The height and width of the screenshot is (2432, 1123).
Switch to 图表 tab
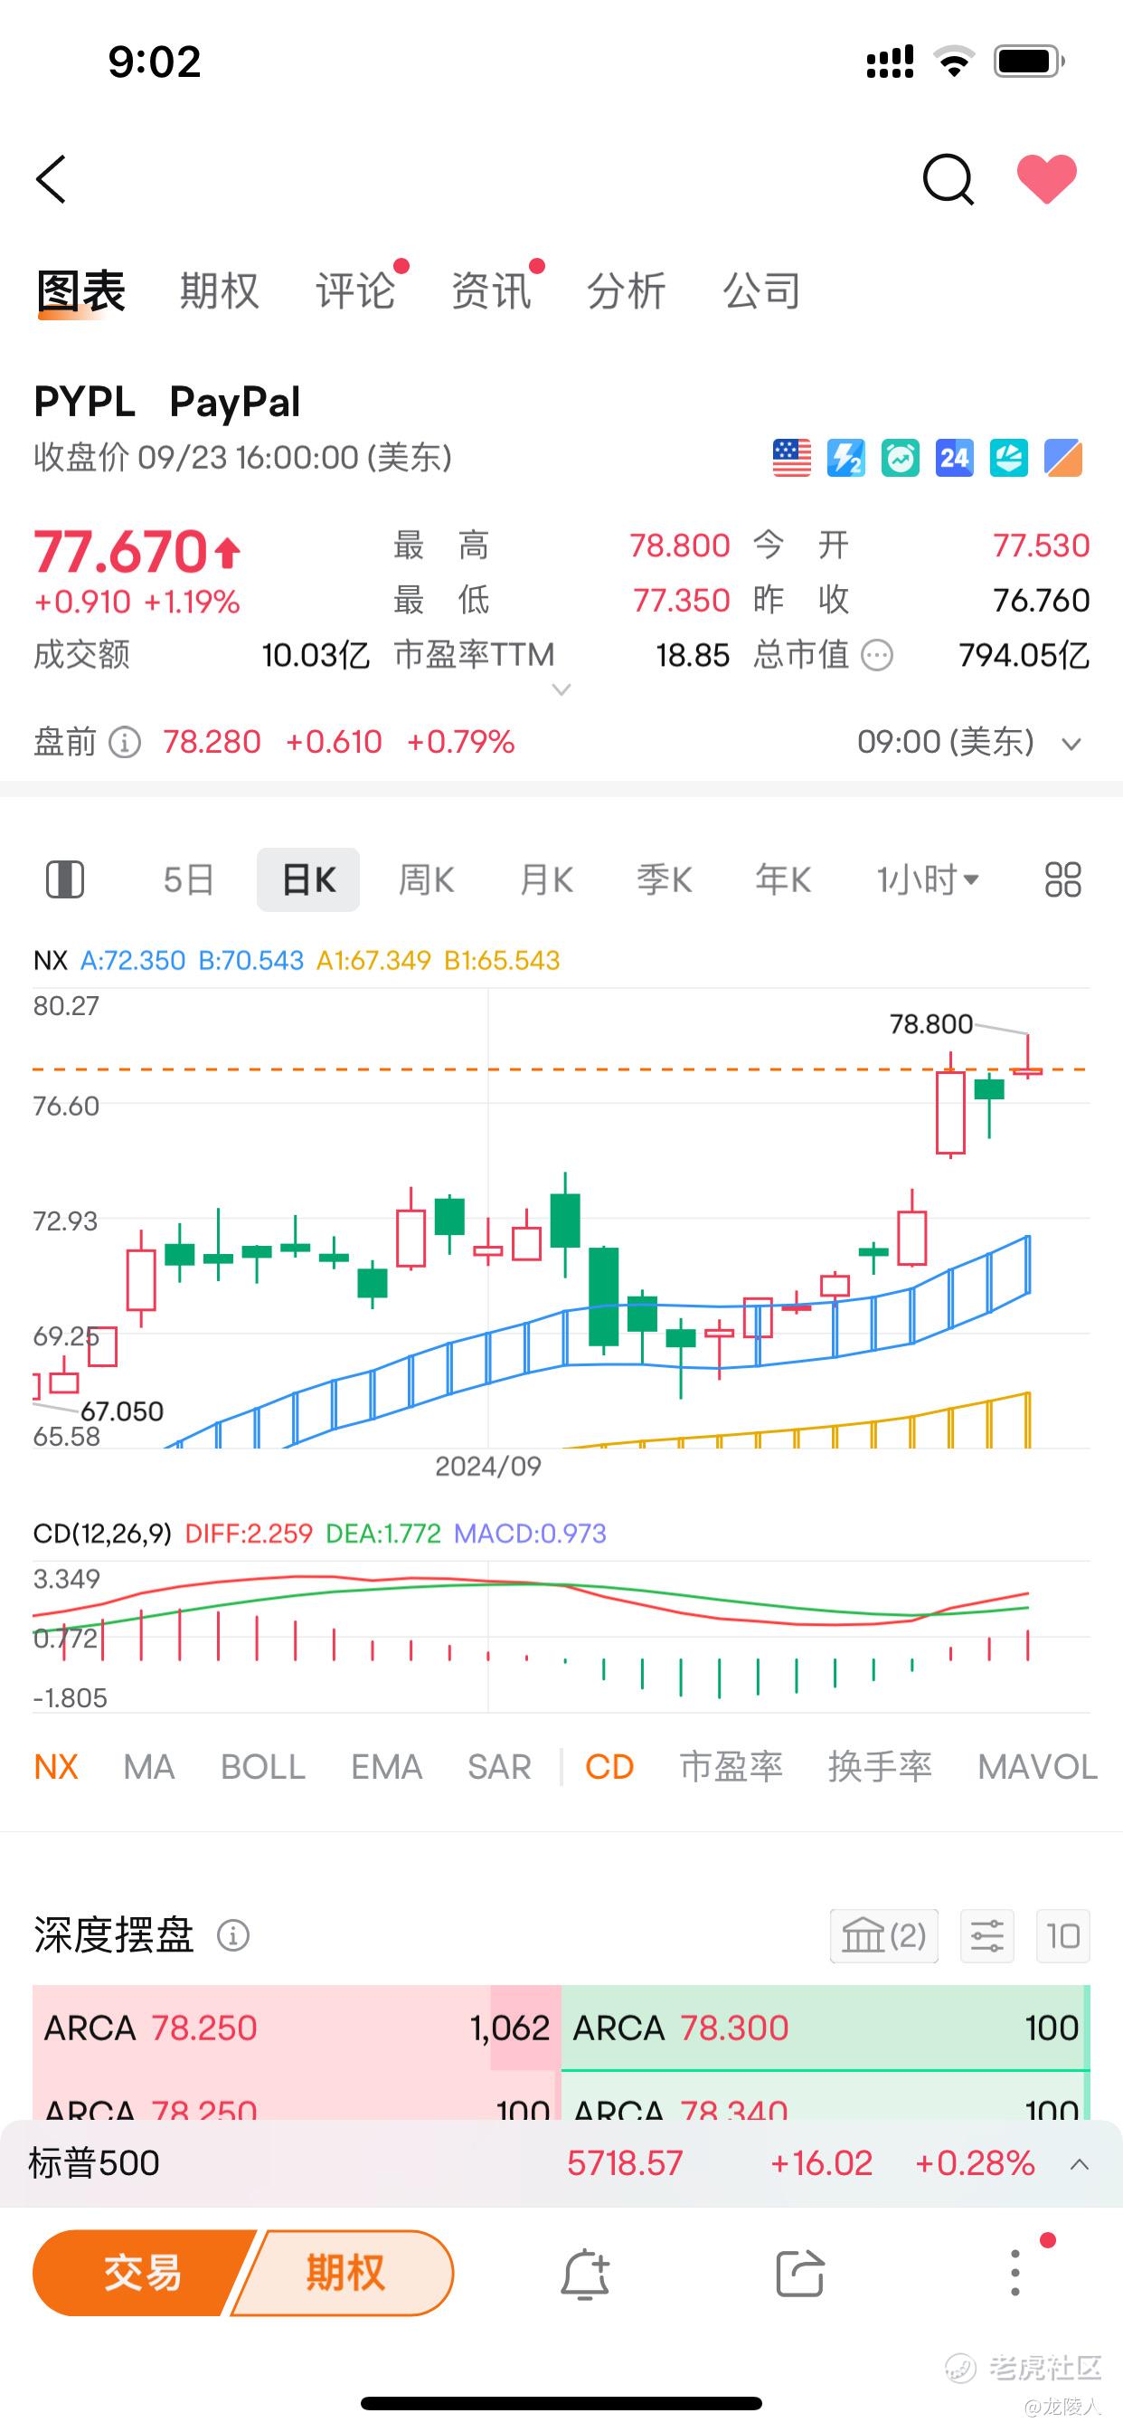[x=81, y=290]
